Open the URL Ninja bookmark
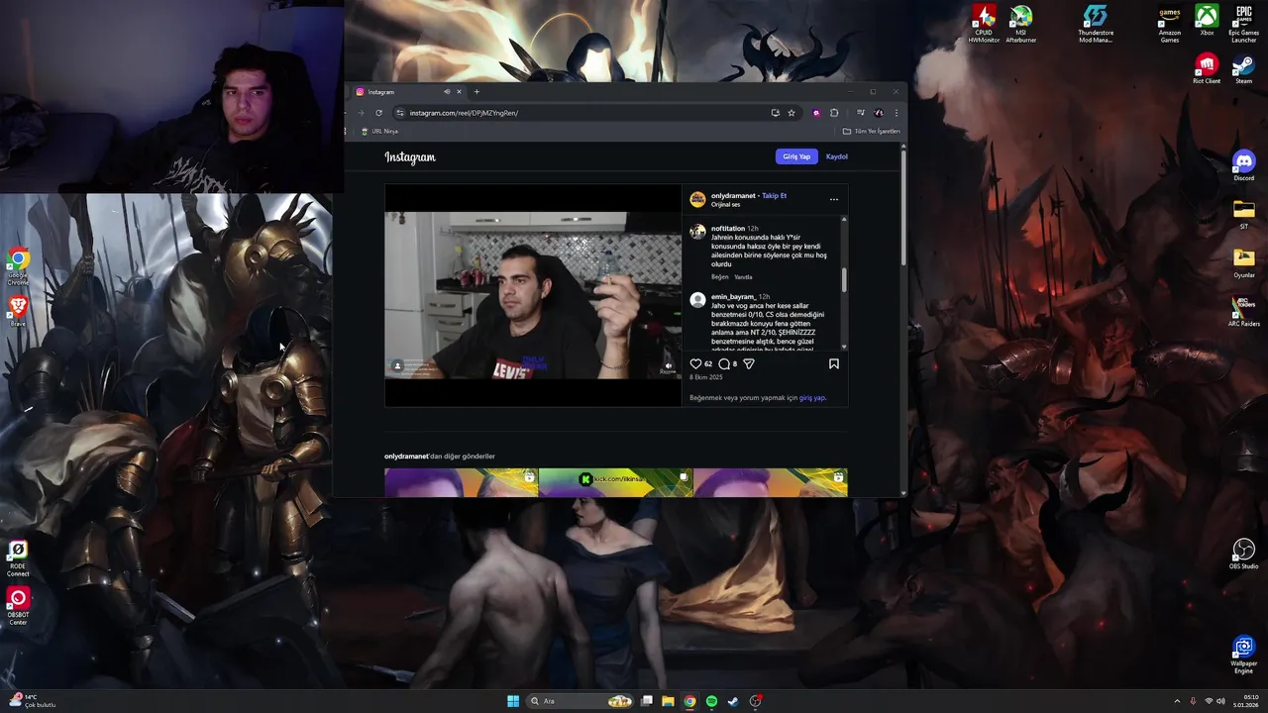Viewport: 1268px width, 713px height. click(379, 131)
